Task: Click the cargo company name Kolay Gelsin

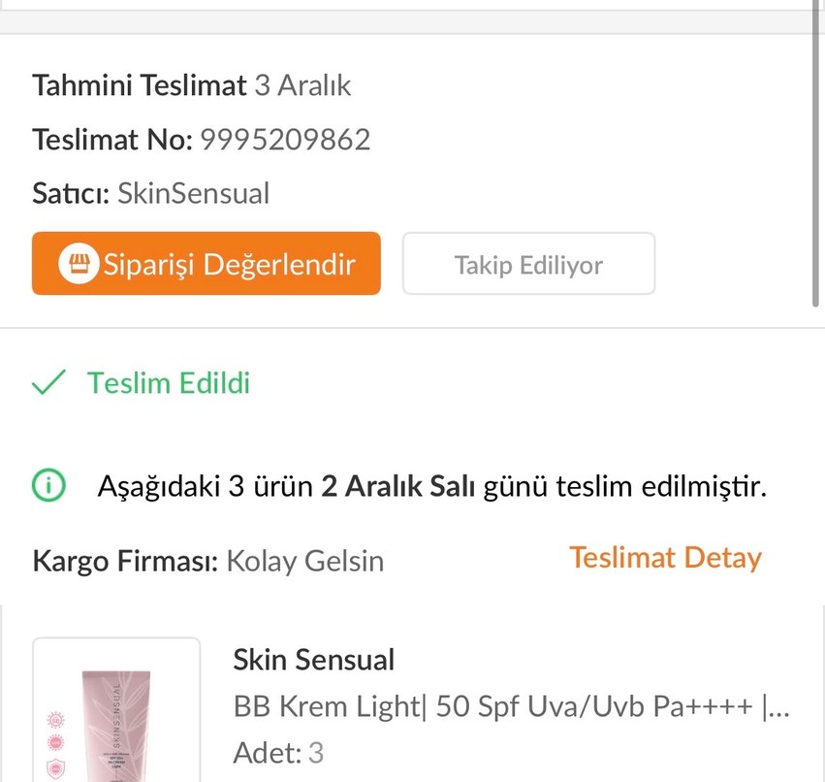Action: click(x=304, y=561)
